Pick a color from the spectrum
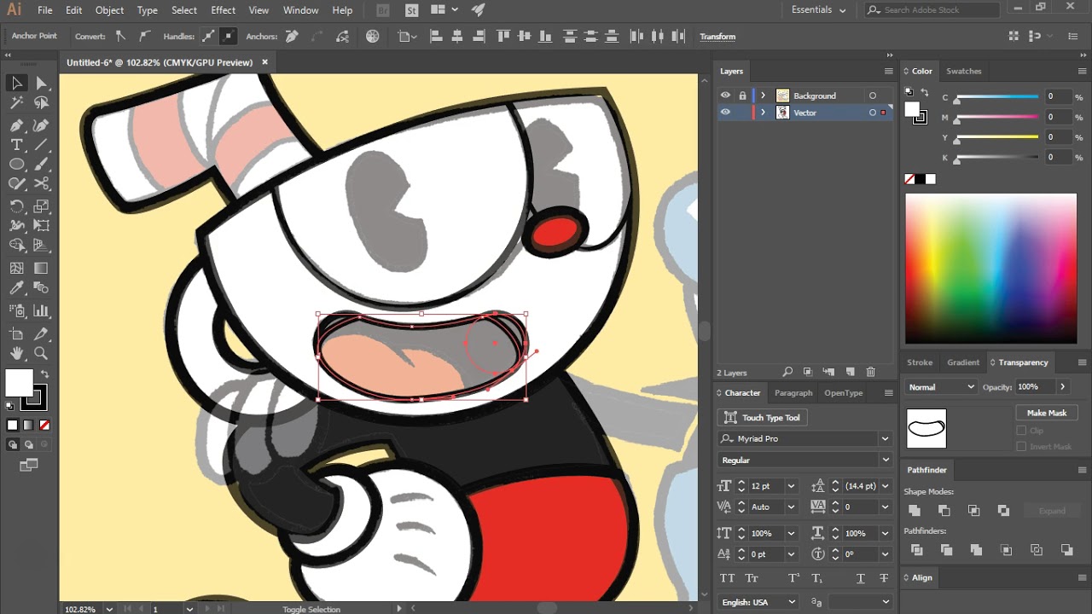Viewport: 1092px width, 614px height. point(990,269)
